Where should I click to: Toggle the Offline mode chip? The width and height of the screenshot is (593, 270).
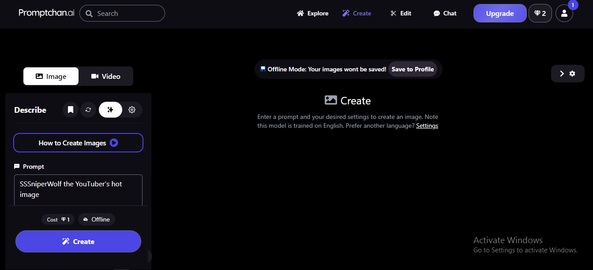97,219
